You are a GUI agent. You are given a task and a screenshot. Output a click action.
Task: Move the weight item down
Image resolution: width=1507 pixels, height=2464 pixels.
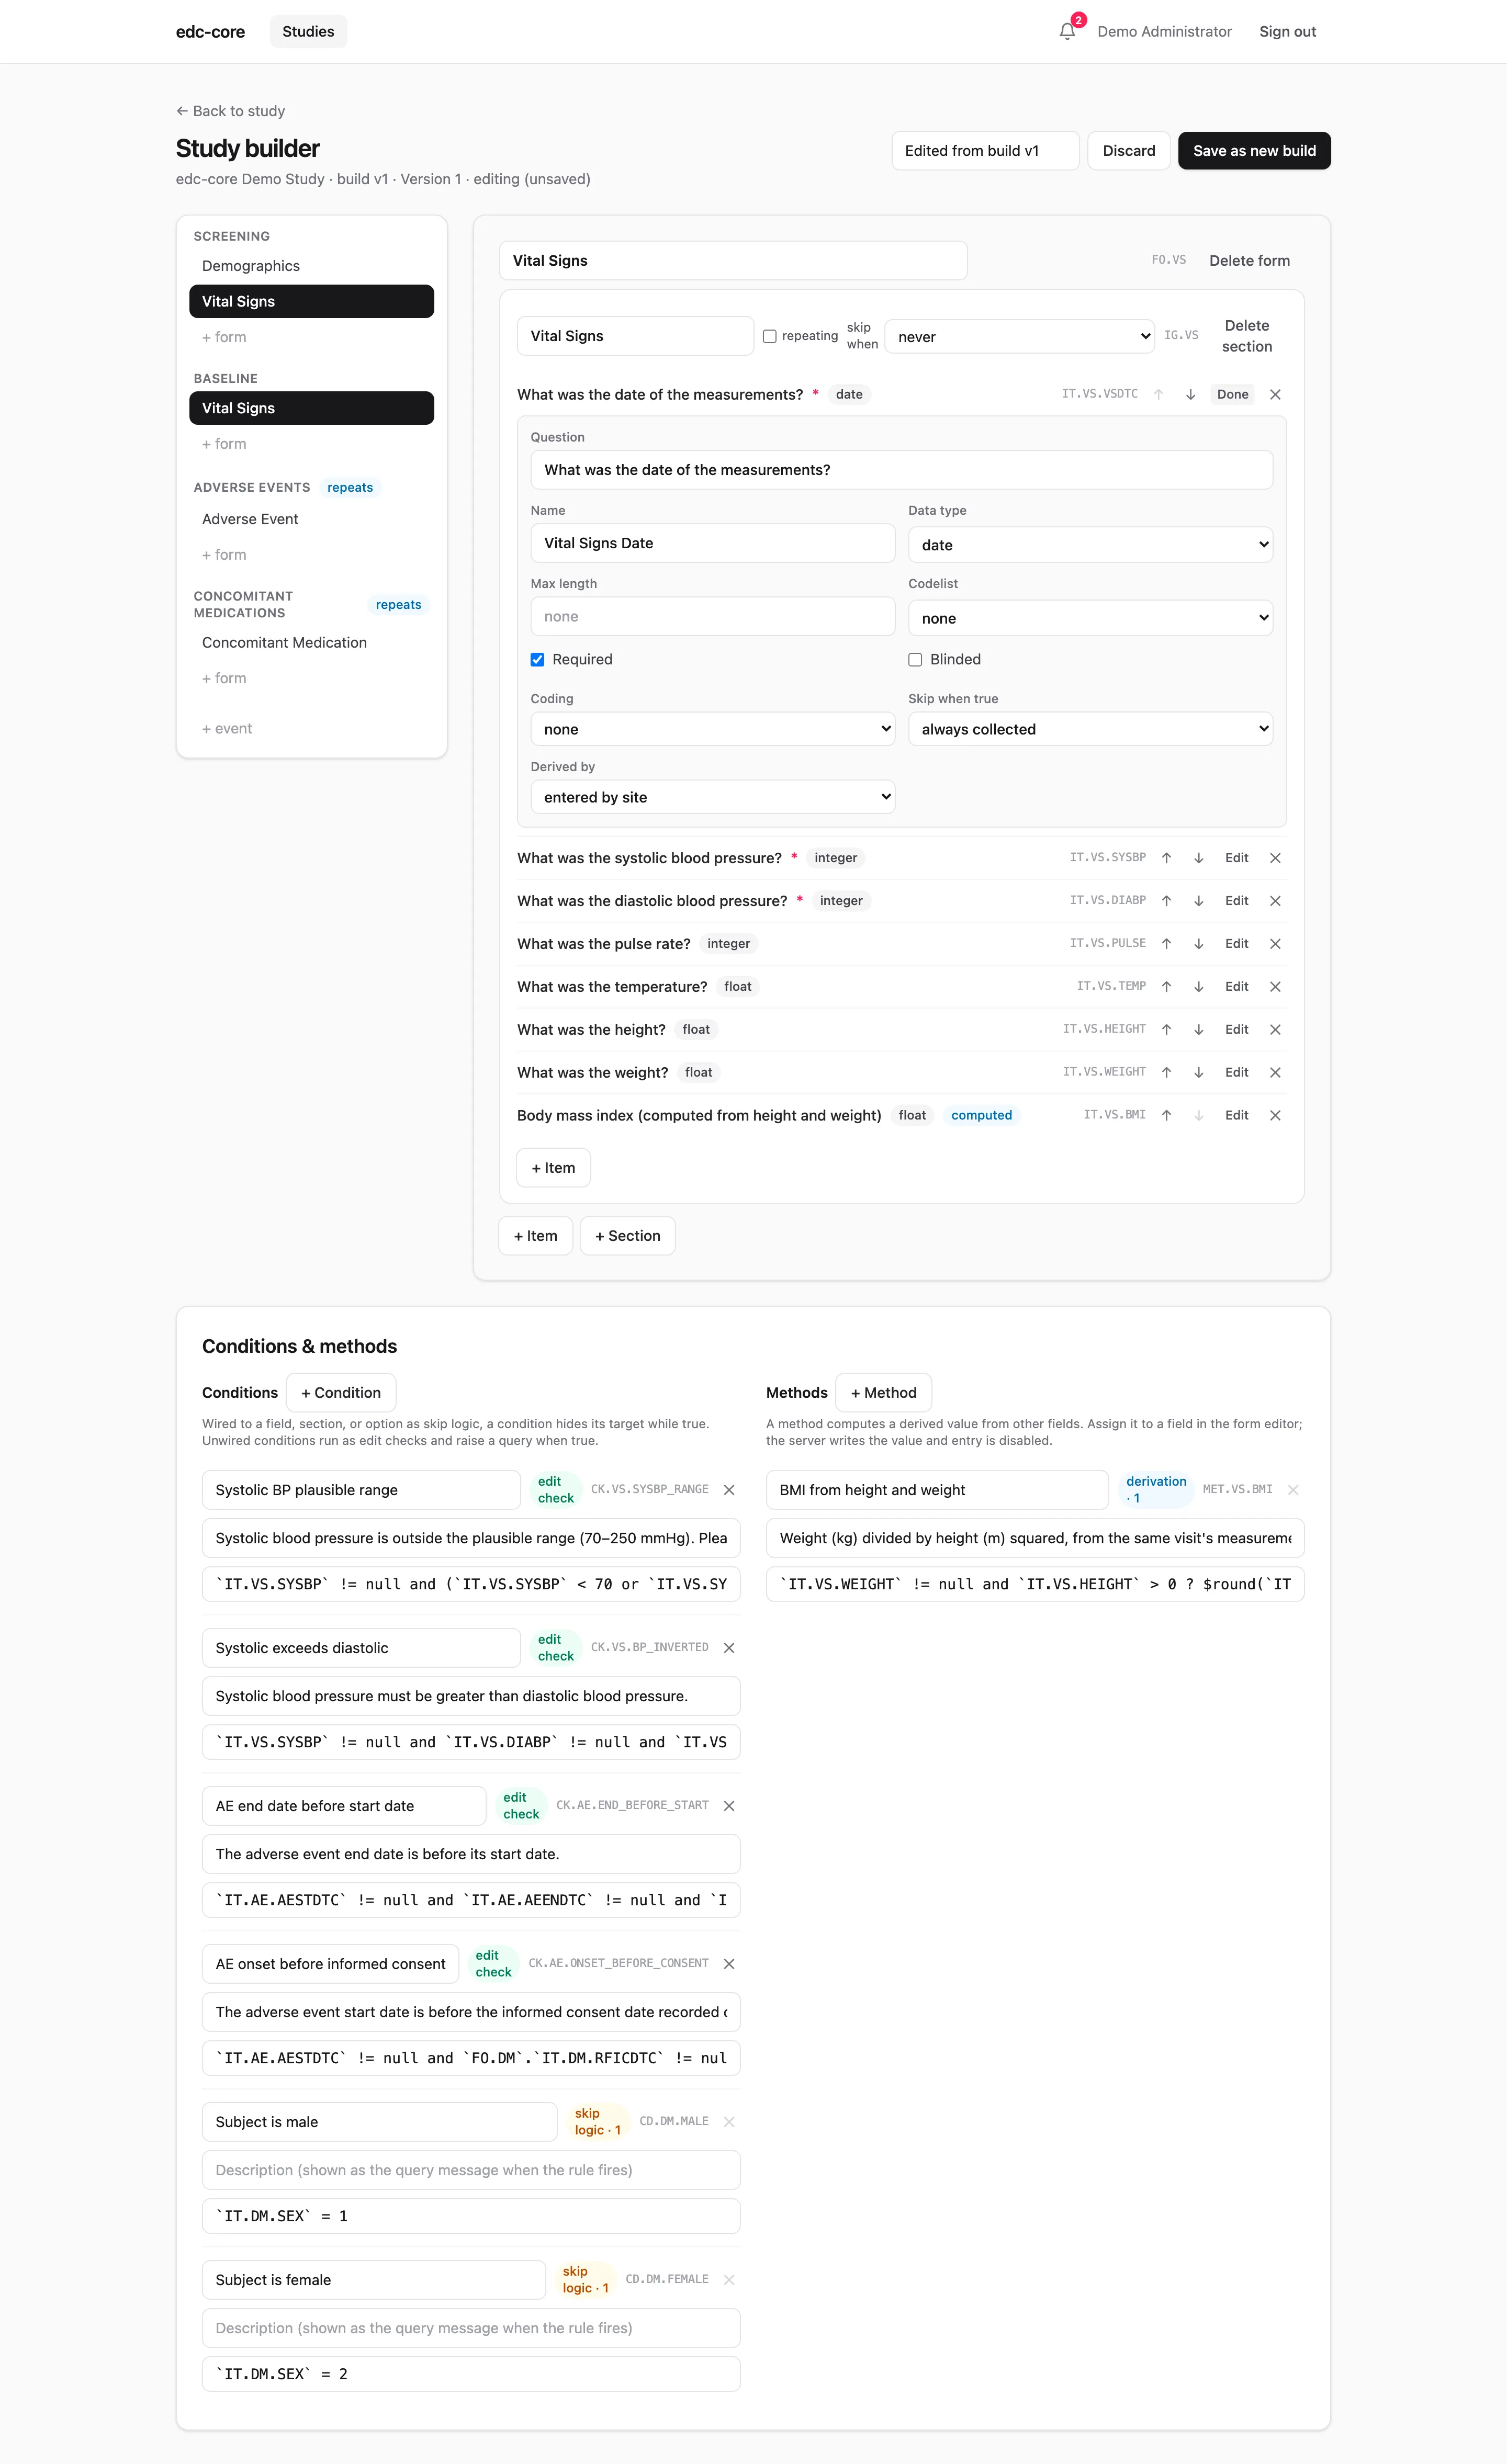[1198, 1073]
